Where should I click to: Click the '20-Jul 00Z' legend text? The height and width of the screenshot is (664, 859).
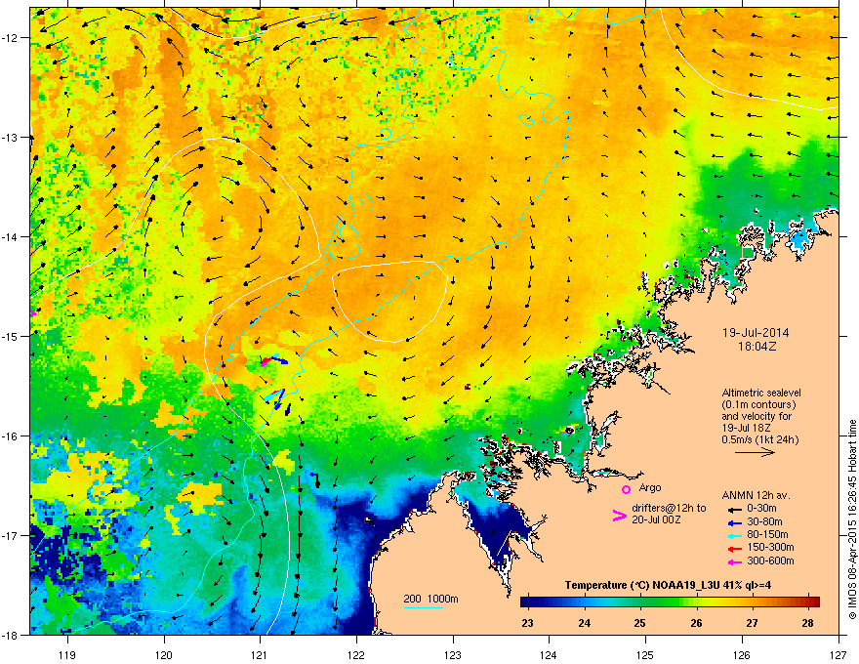(x=656, y=519)
